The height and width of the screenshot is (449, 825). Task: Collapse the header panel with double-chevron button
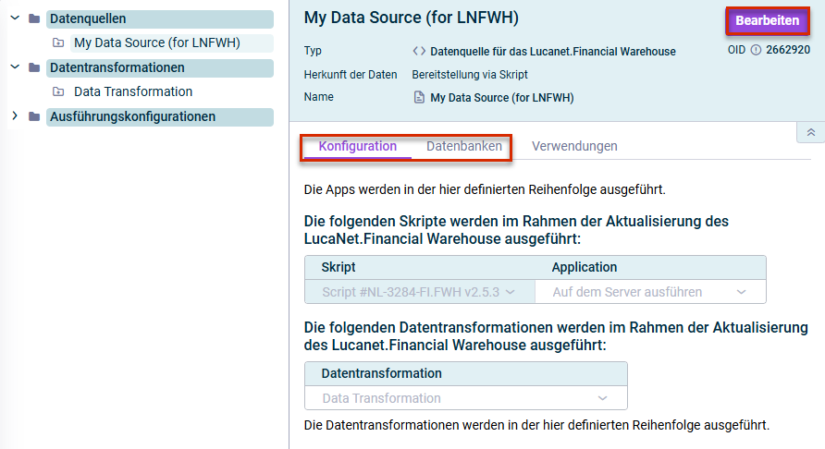click(x=811, y=132)
